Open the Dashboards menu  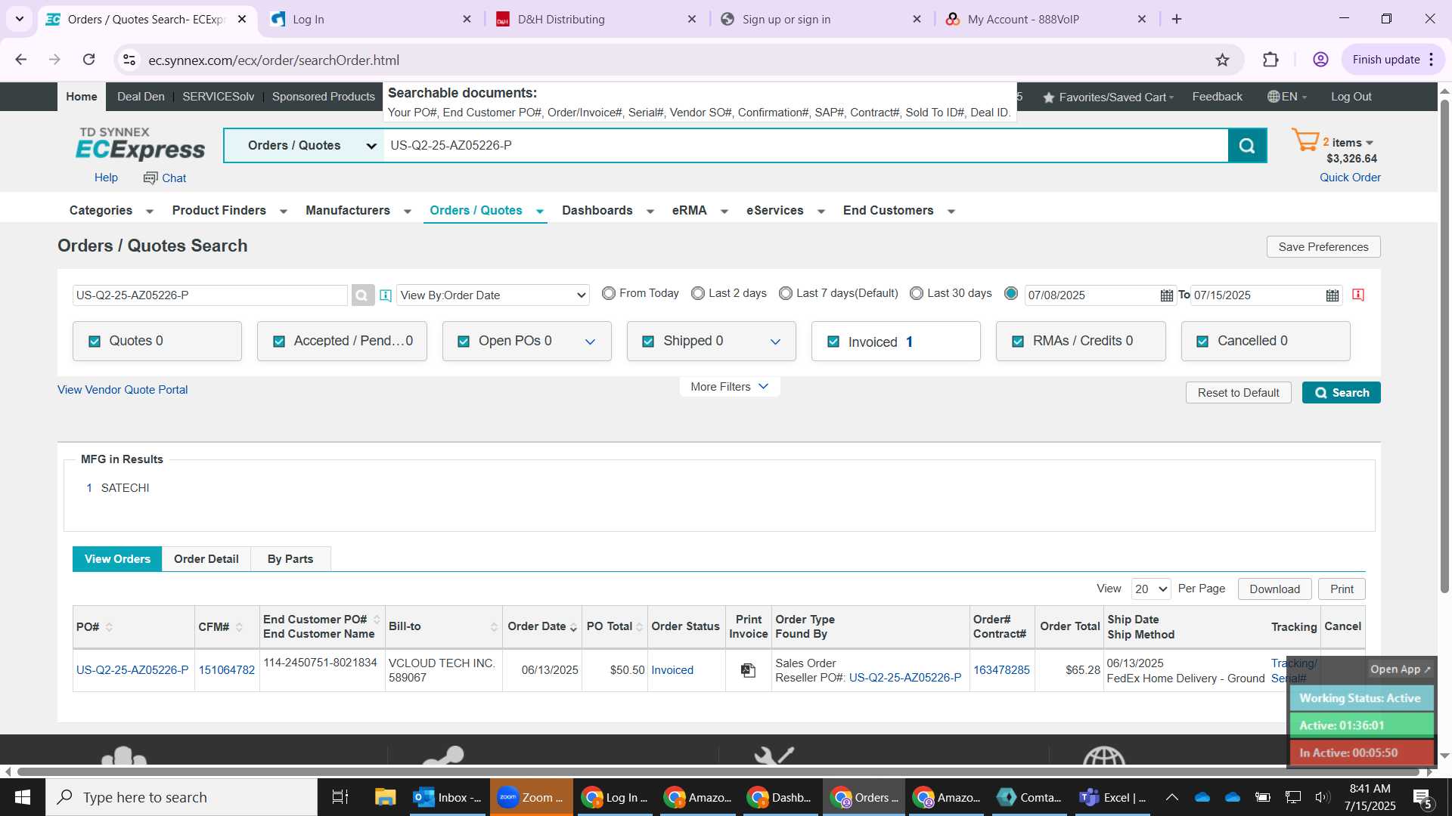[x=608, y=211]
